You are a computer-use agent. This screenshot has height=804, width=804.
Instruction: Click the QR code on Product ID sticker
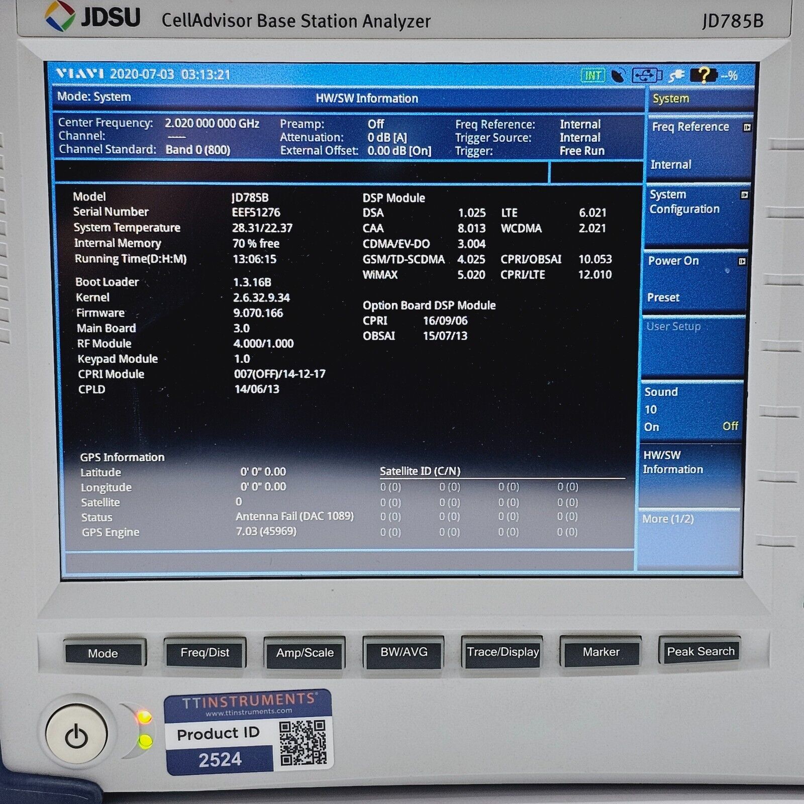tap(303, 743)
